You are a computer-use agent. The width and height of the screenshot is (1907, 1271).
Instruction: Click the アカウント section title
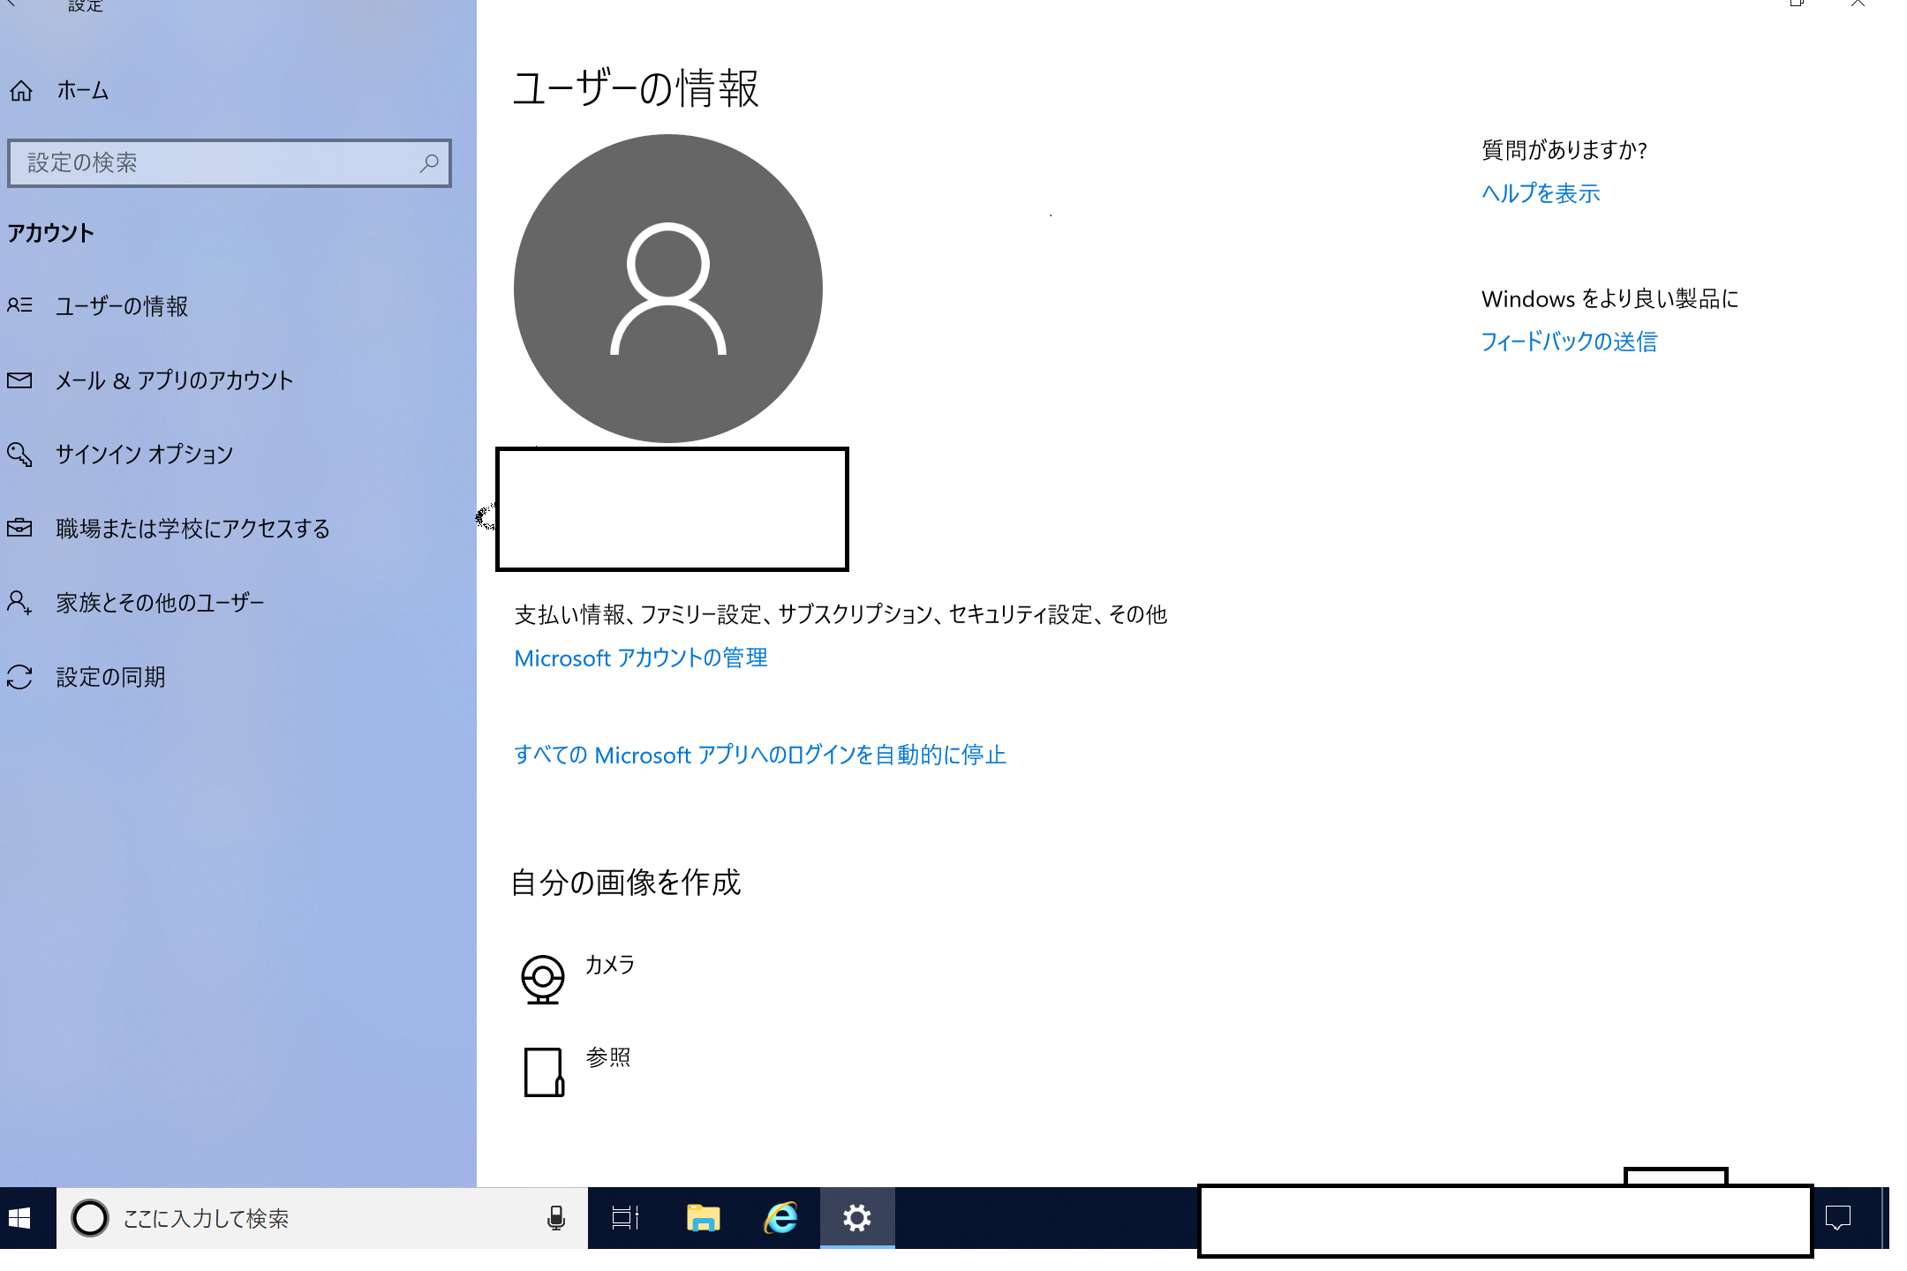click(50, 233)
